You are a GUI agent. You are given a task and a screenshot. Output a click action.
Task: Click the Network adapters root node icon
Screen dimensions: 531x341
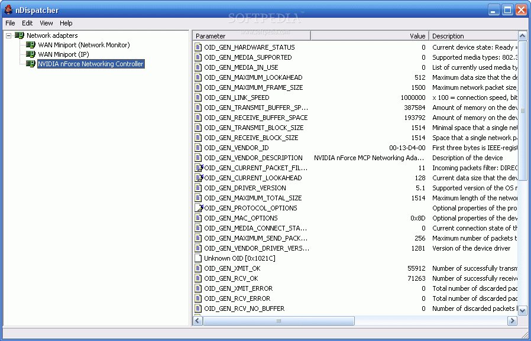(x=20, y=35)
